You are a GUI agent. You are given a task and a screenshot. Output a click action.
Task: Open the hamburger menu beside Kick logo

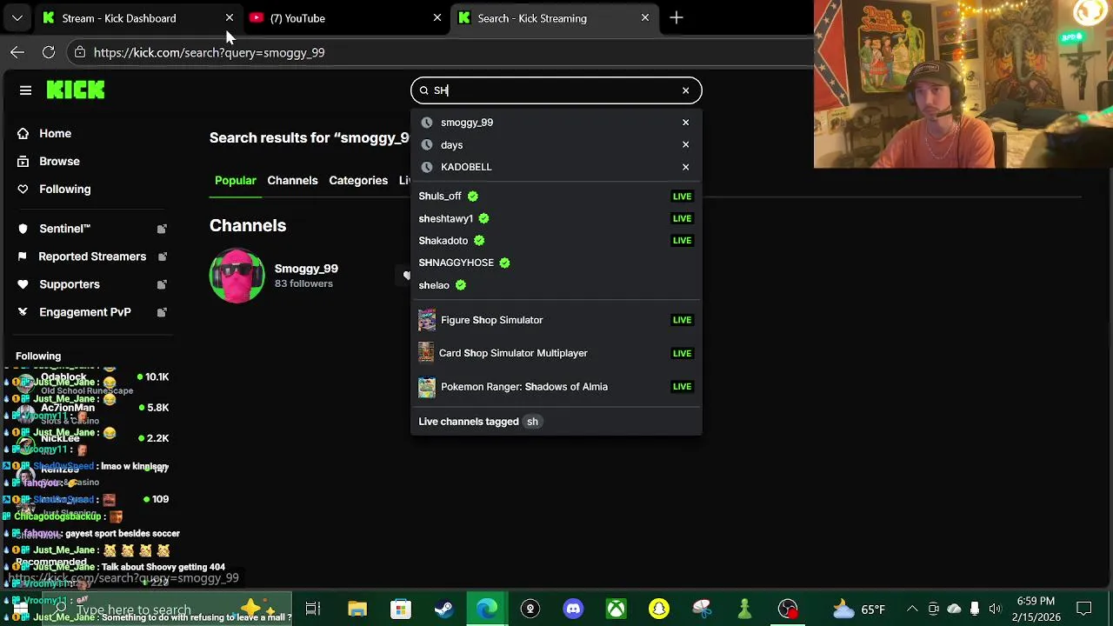pos(25,90)
